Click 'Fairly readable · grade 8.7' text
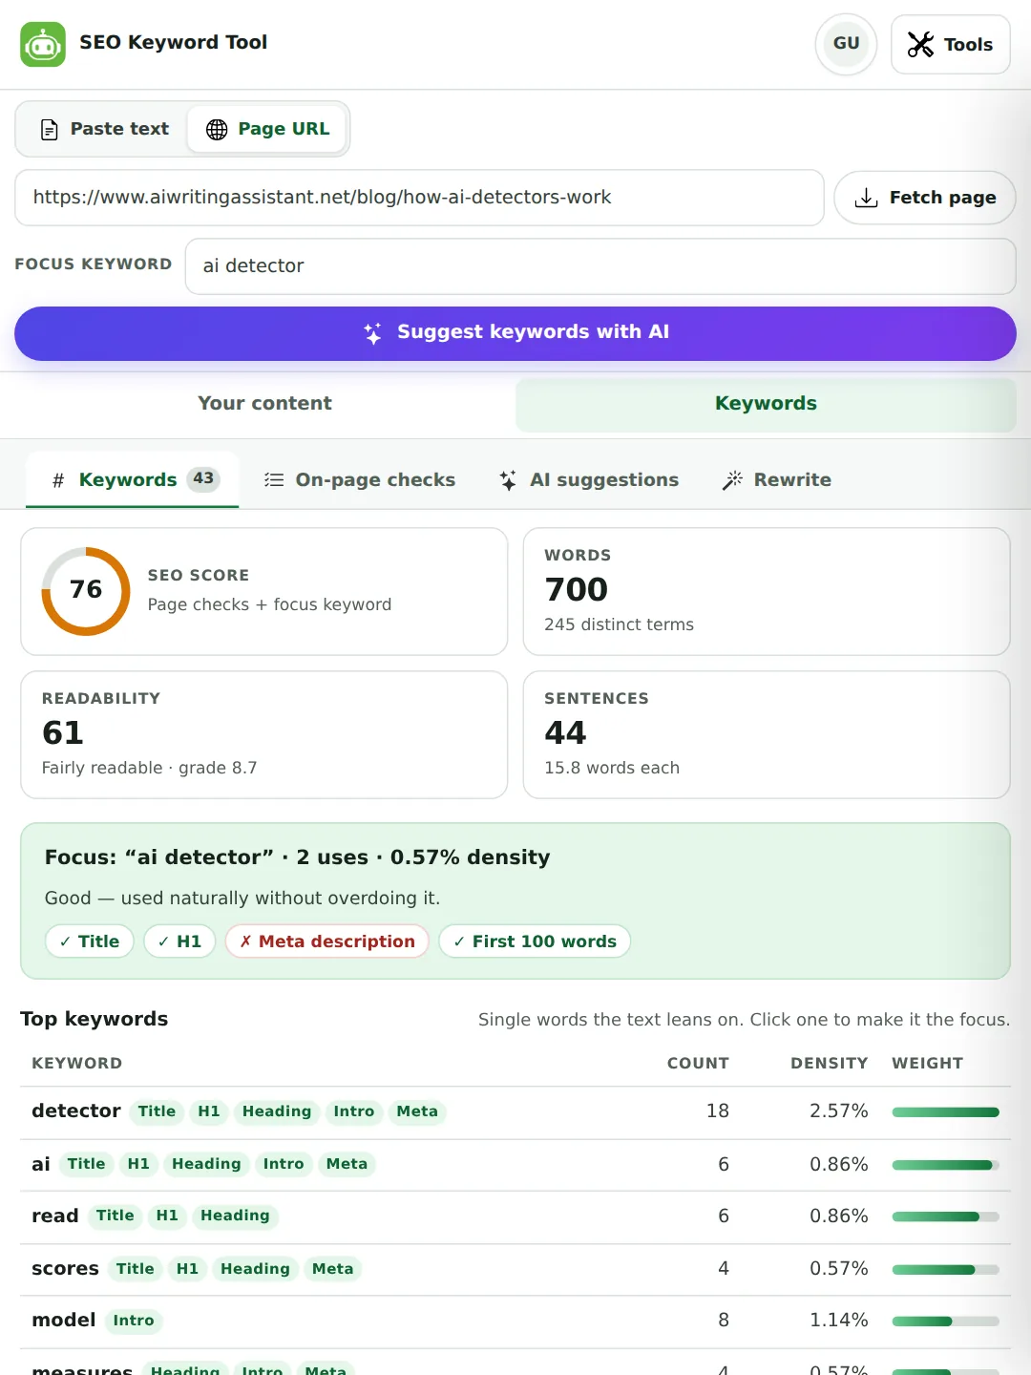Viewport: 1031px width, 1375px height. tap(150, 768)
